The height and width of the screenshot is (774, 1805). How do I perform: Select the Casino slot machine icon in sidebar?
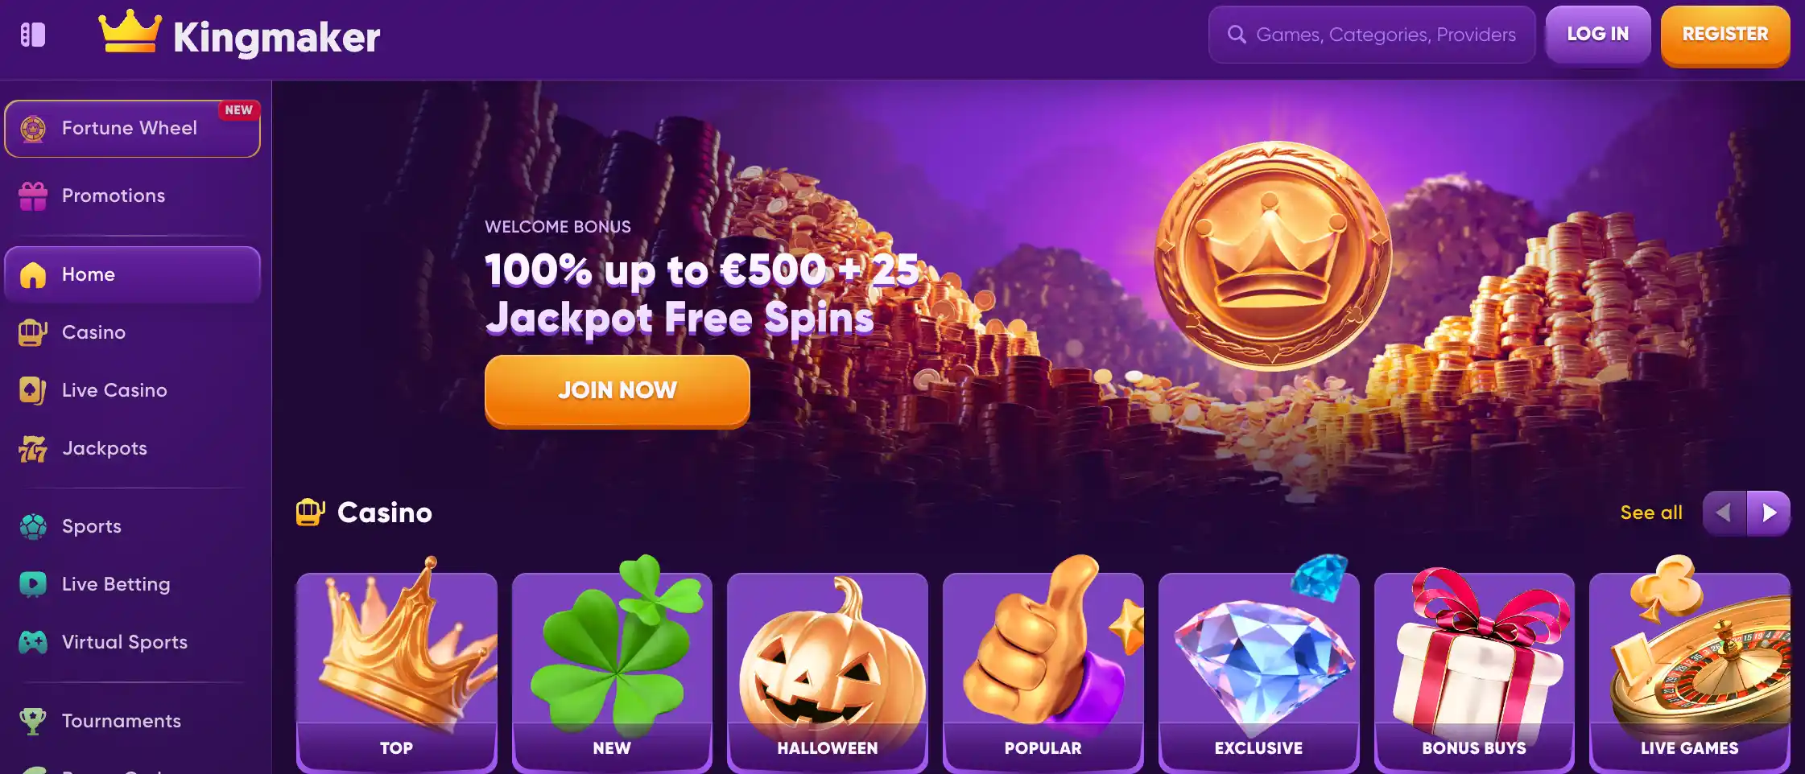[x=33, y=332]
